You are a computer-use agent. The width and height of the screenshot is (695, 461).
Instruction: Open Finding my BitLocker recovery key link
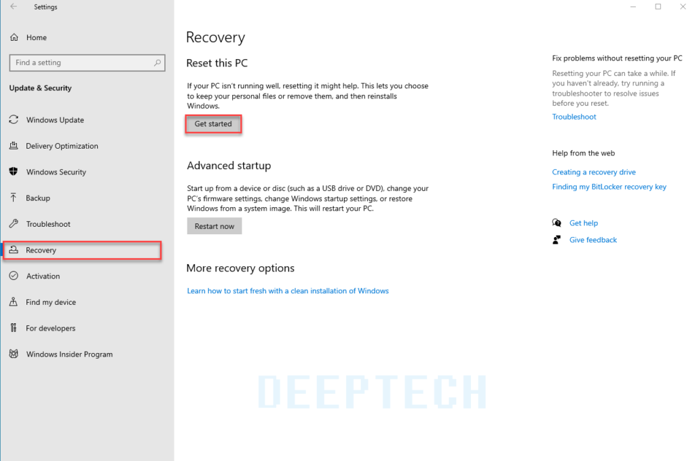point(609,187)
